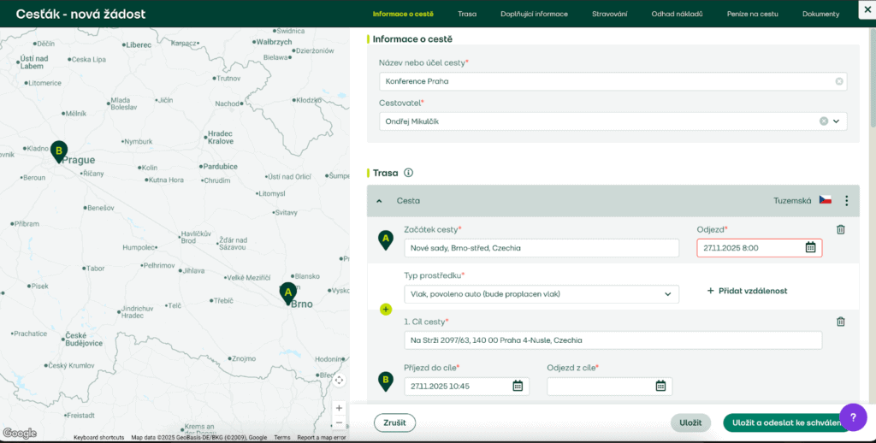Open calendar for Odjezd z cíle

pyautogui.click(x=660, y=387)
